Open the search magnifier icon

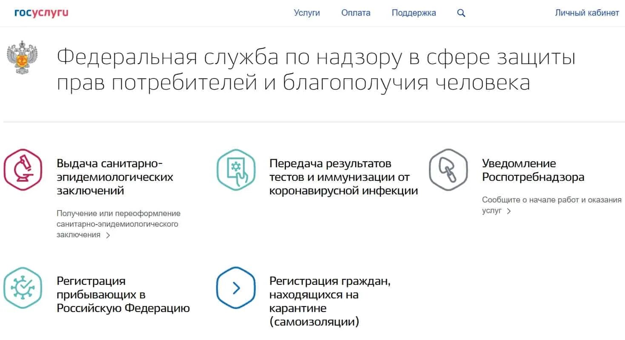(x=461, y=13)
